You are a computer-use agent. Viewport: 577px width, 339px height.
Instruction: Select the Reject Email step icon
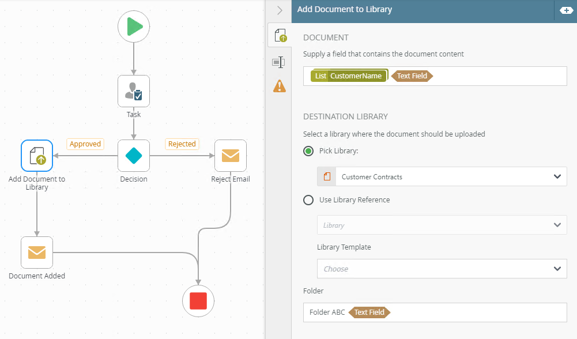pyautogui.click(x=231, y=156)
